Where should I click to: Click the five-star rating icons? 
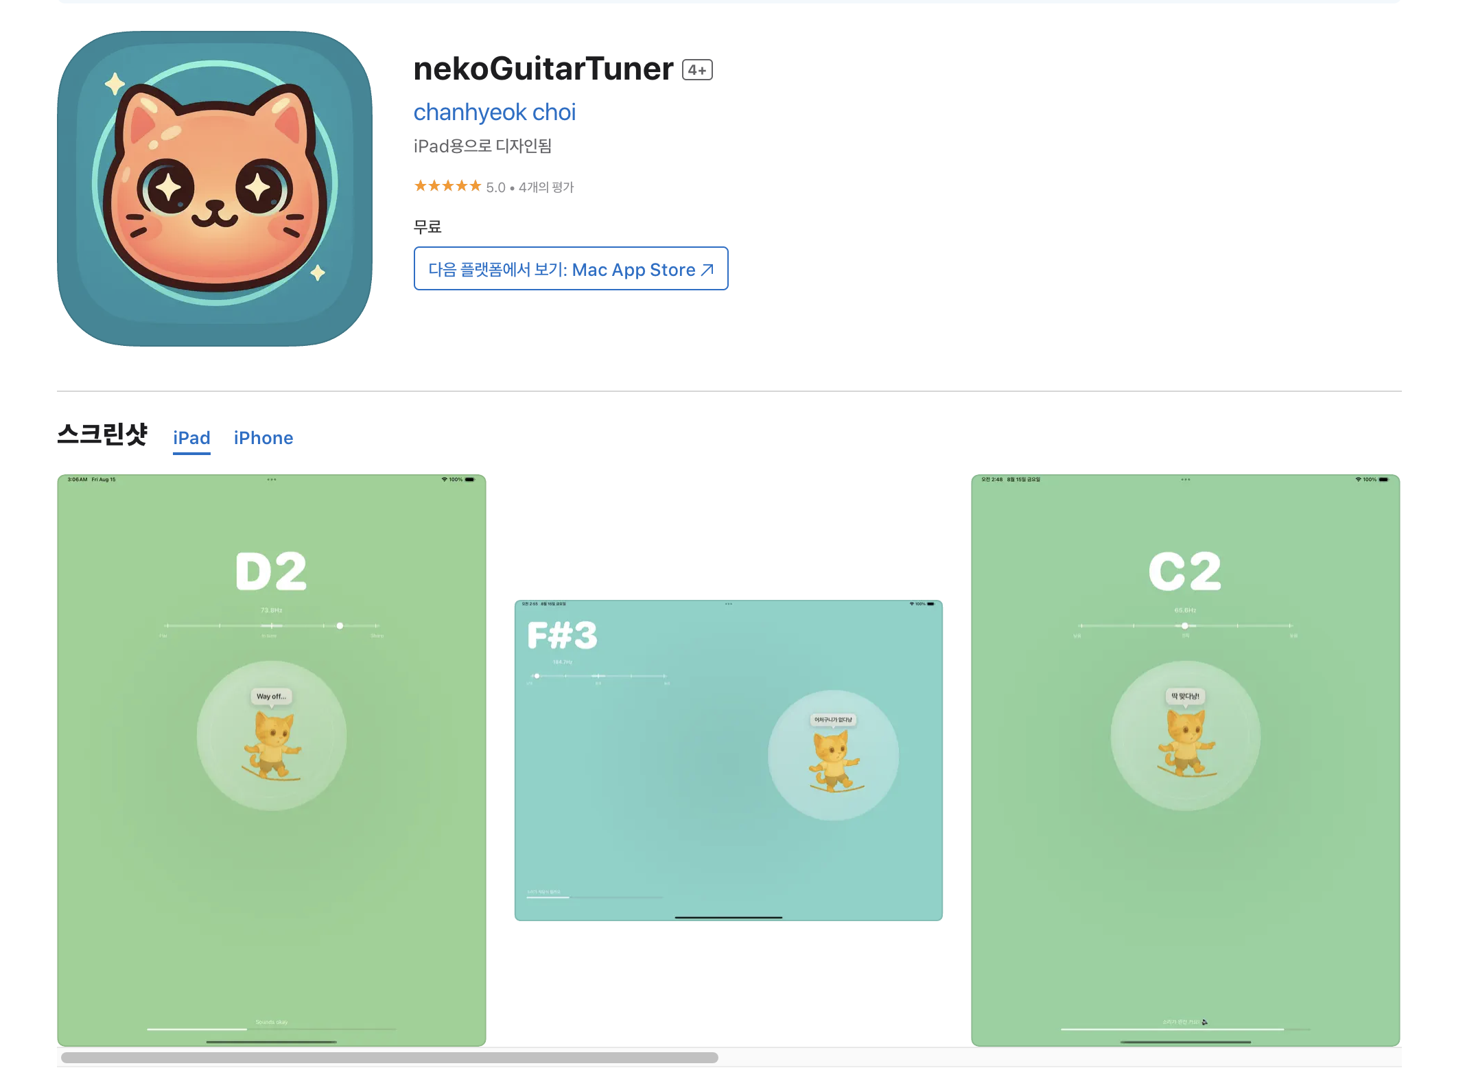click(x=447, y=186)
